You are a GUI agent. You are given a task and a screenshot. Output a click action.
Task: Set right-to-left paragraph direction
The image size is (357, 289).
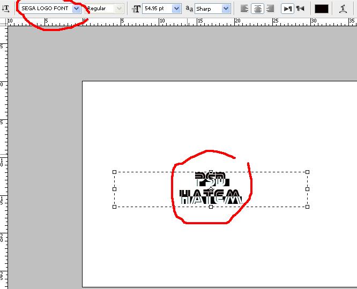coord(300,9)
